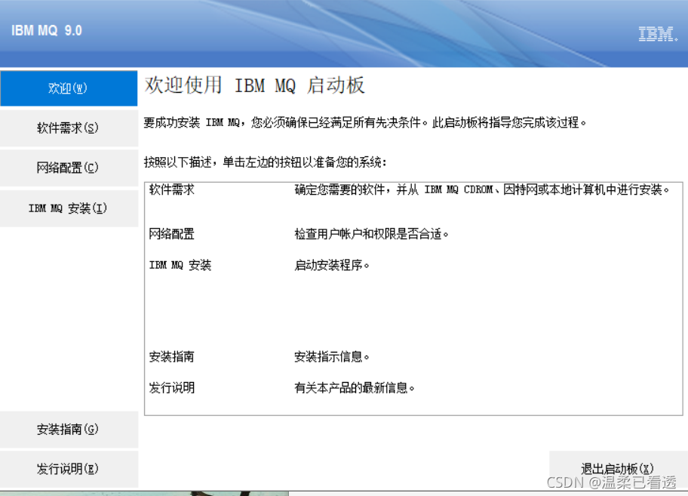
Task: Click 发行说明 label in description list
Action: tap(171, 387)
